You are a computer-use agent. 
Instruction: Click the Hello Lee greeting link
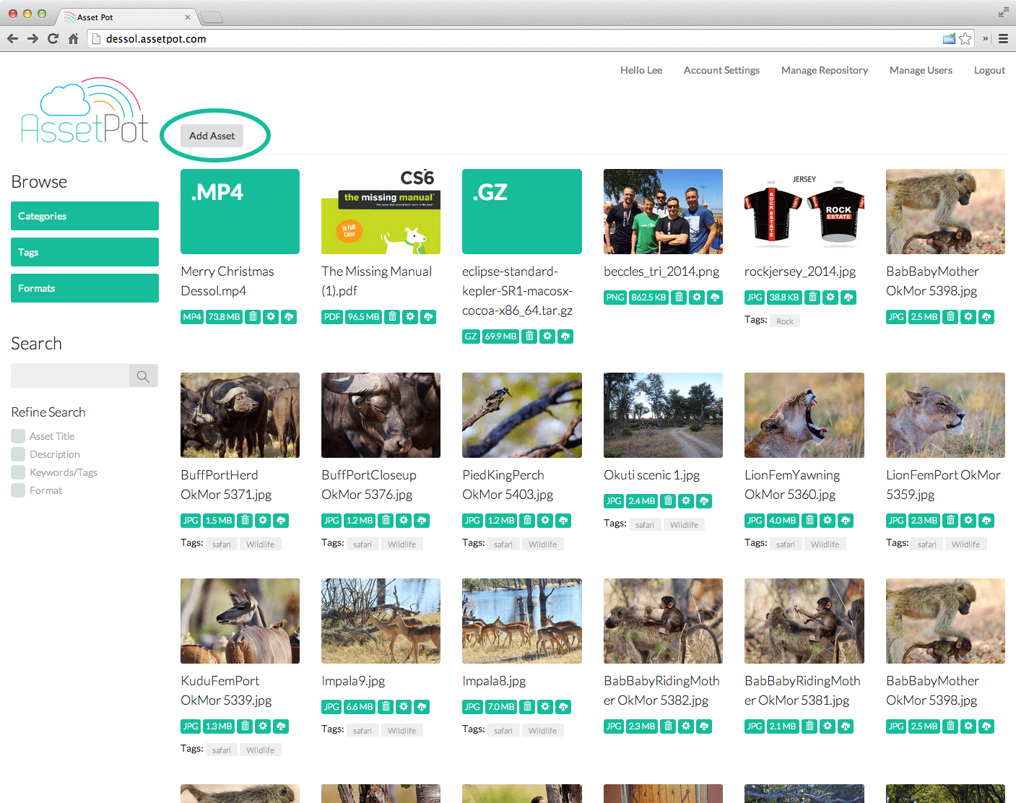point(641,70)
